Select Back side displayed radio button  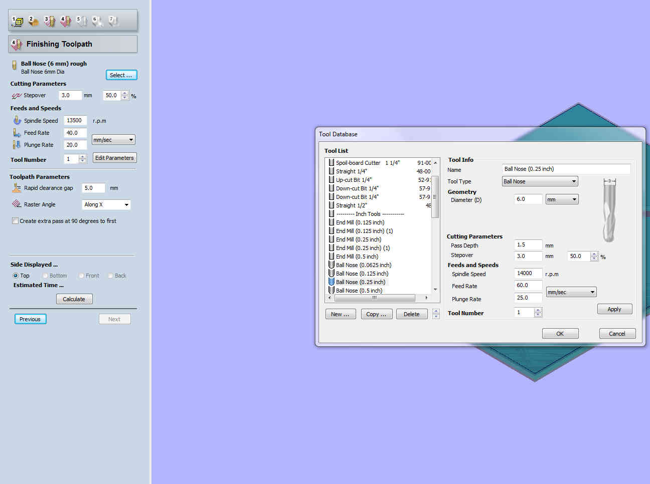(110, 276)
